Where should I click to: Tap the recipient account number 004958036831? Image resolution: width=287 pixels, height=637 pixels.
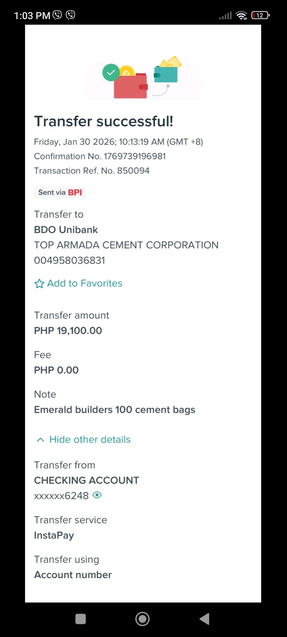click(x=70, y=260)
